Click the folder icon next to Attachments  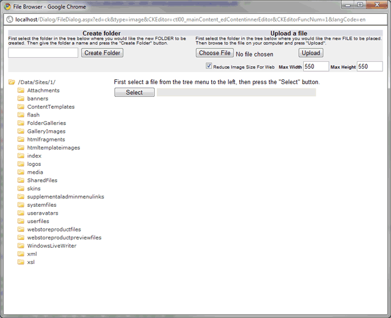20,91
